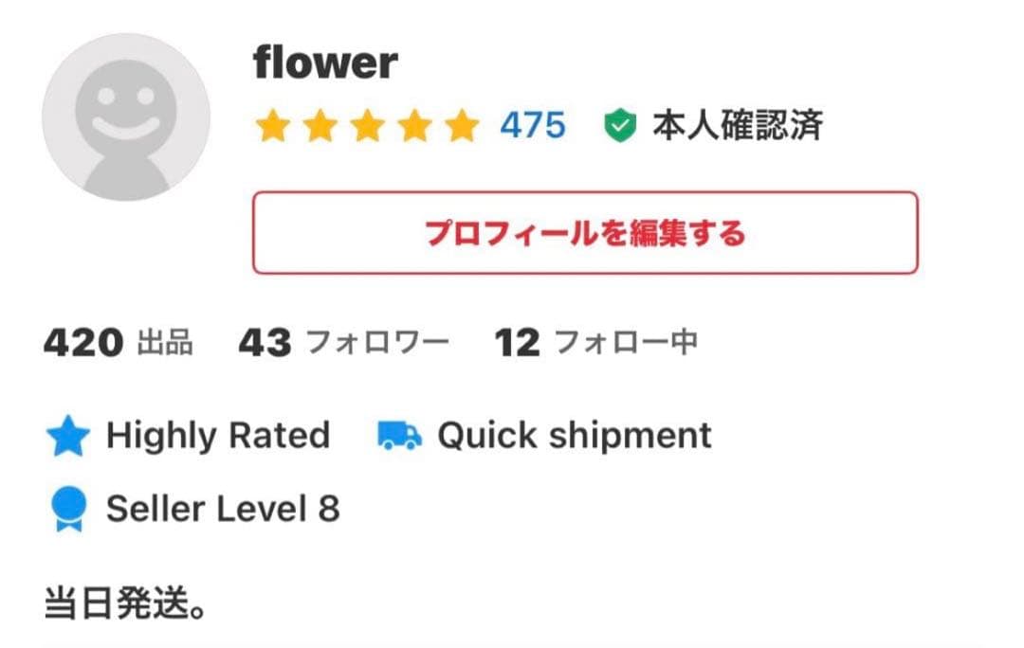Click the gray default profile avatar

[126, 117]
